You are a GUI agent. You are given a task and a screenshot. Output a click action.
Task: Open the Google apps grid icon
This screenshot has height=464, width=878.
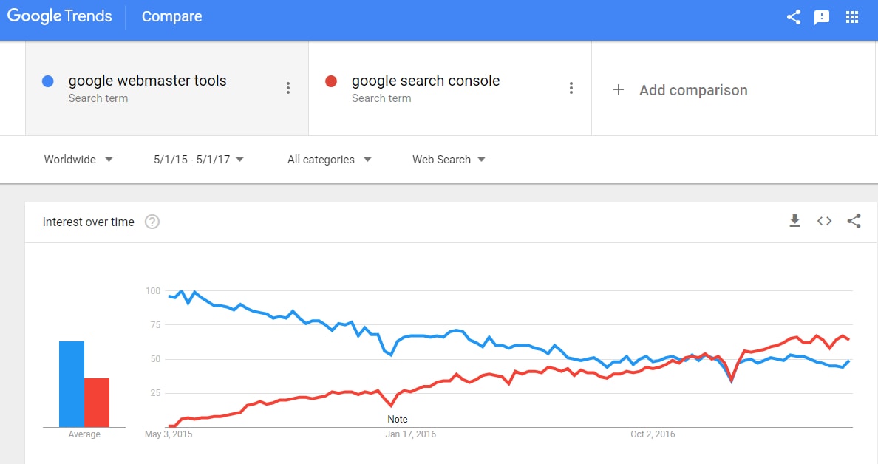tap(851, 16)
